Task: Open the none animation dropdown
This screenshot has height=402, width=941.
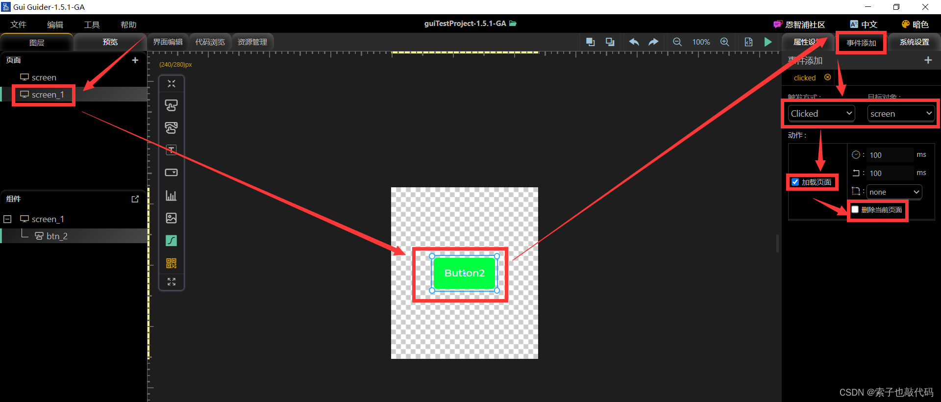Action: [x=894, y=192]
